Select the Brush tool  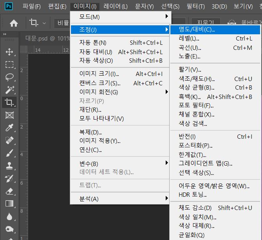(x=9, y=153)
